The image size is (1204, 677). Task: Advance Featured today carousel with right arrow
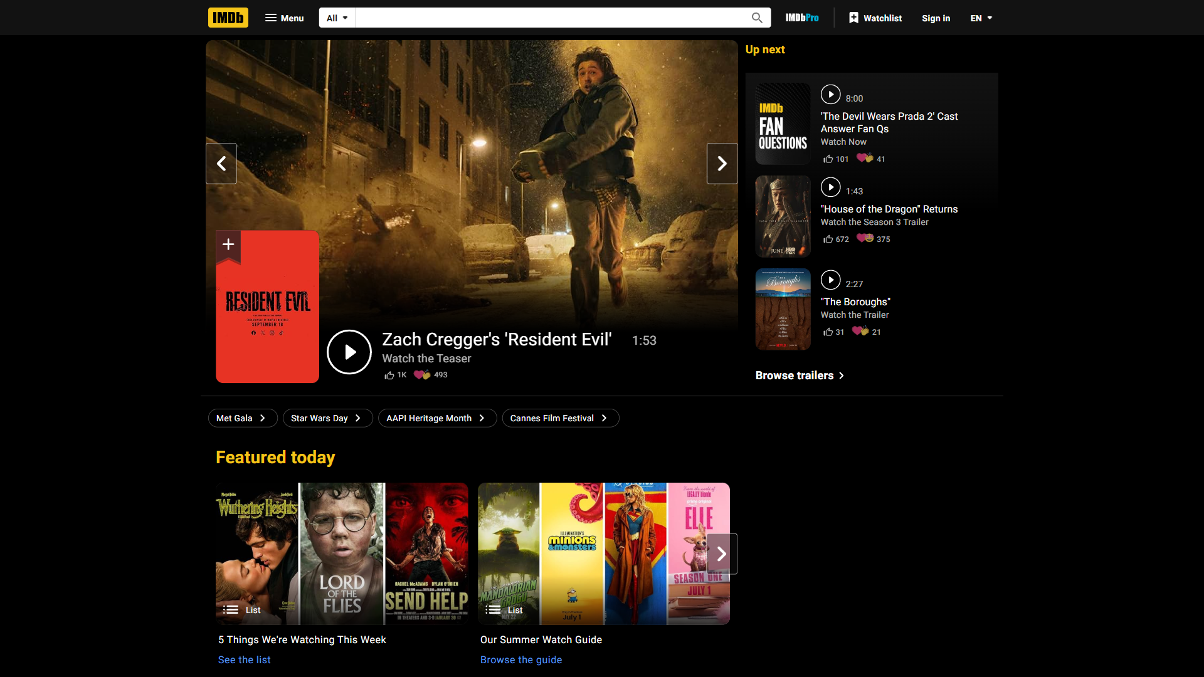pyautogui.click(x=722, y=554)
